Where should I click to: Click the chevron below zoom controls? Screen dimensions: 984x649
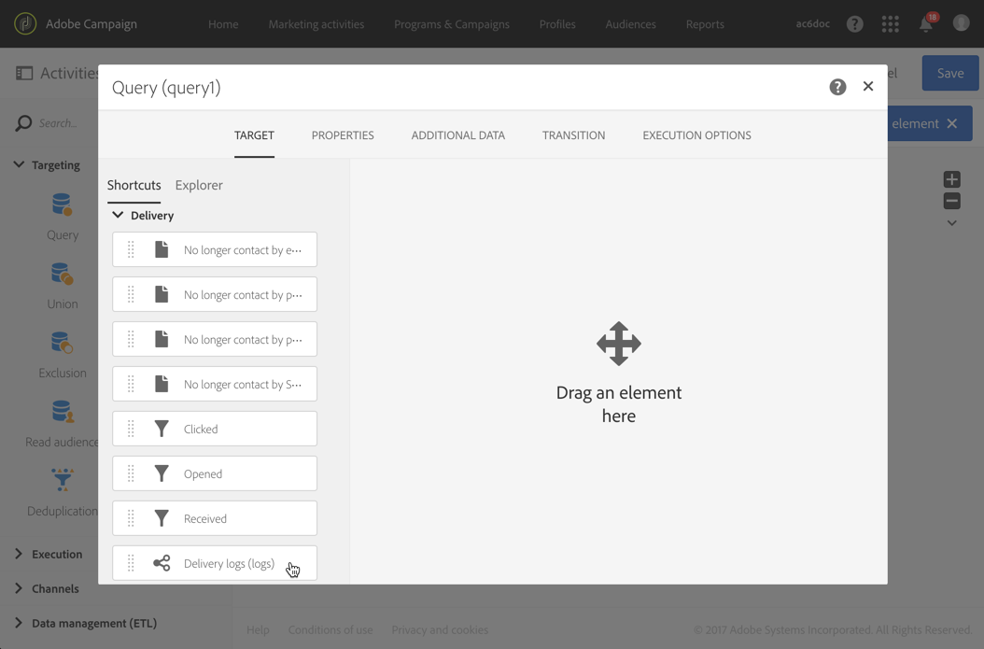[951, 223]
